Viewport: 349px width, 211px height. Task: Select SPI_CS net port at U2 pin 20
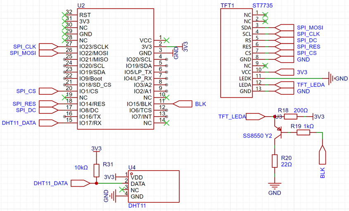click(48, 91)
